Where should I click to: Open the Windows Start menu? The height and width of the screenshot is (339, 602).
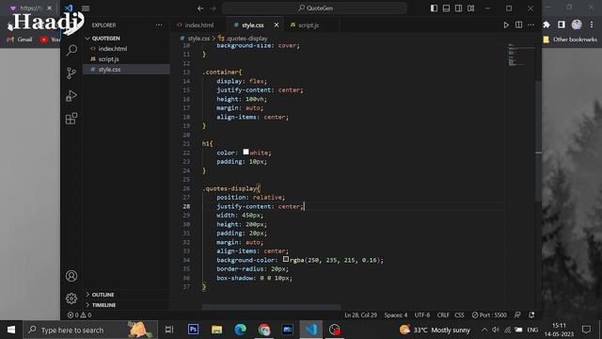pos(11,330)
